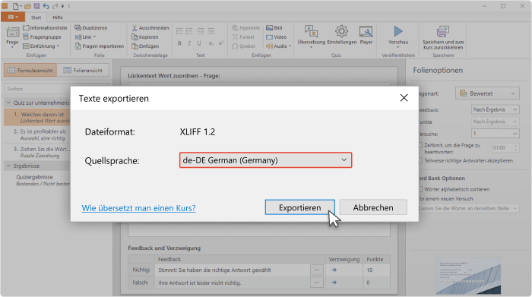Open 'Wie übersetzt man einen Kurs?' link
The image size is (532, 297).
coord(138,208)
